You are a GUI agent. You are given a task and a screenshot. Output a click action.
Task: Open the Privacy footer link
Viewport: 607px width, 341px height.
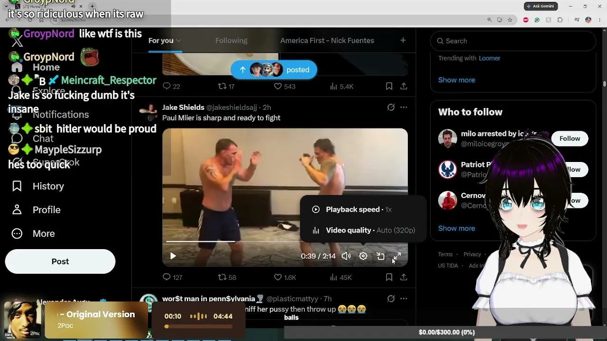coord(472,254)
